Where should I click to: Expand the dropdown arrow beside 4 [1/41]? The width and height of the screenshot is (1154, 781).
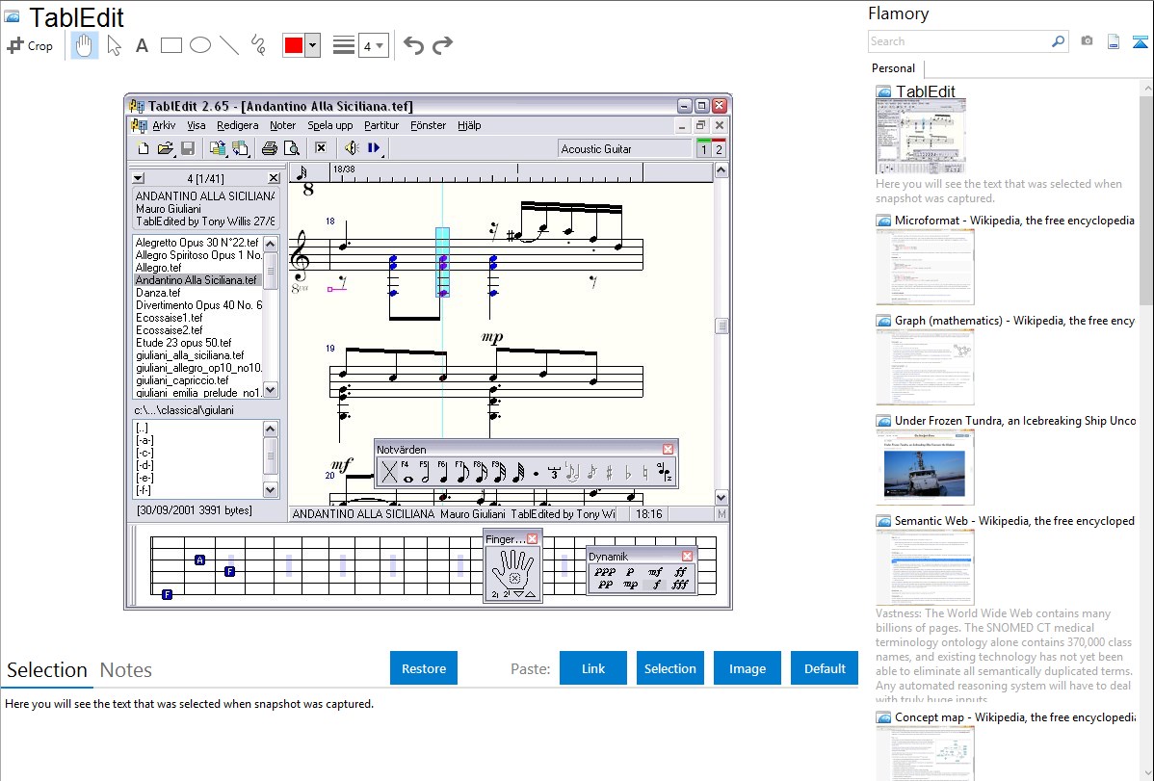coord(139,178)
